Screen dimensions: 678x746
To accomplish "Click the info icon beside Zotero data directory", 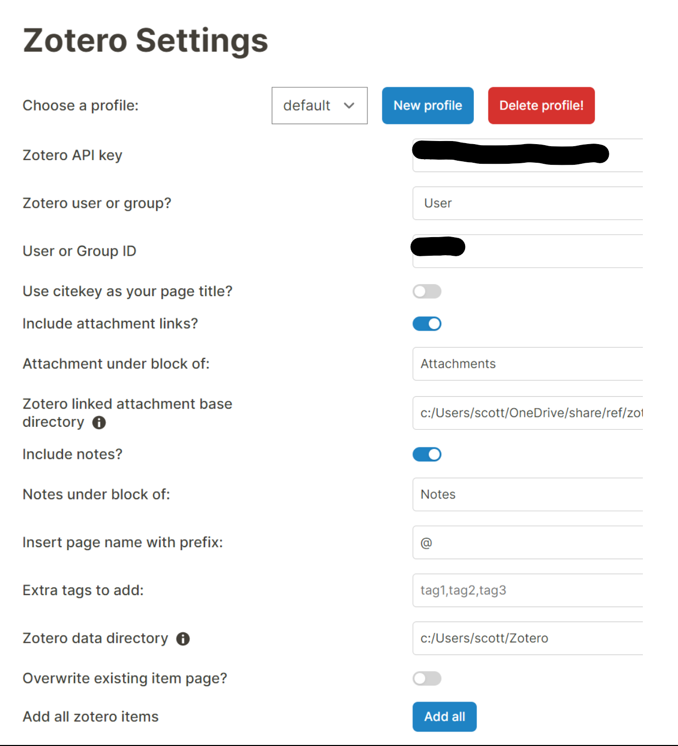I will pos(183,639).
